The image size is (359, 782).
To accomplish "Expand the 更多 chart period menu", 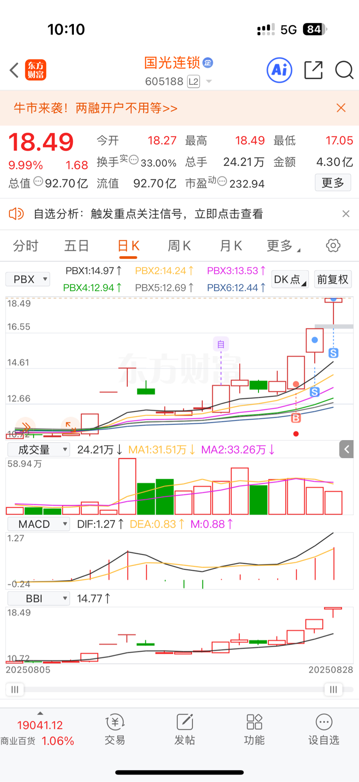I will (283, 245).
